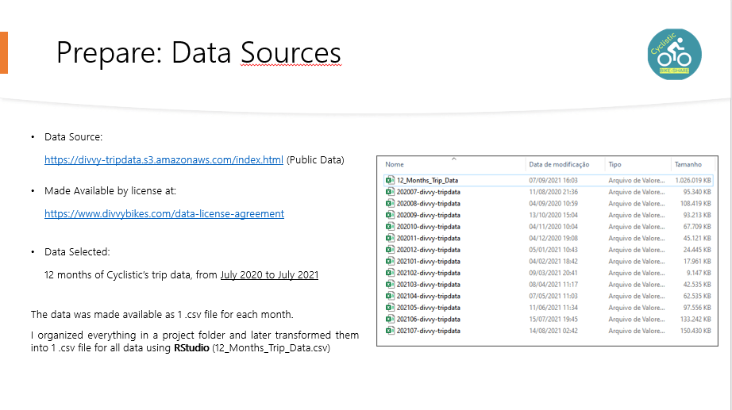Image resolution: width=732 pixels, height=410 pixels.
Task: Select the 202105-divvy-tripdata file icon
Action: tap(390, 308)
